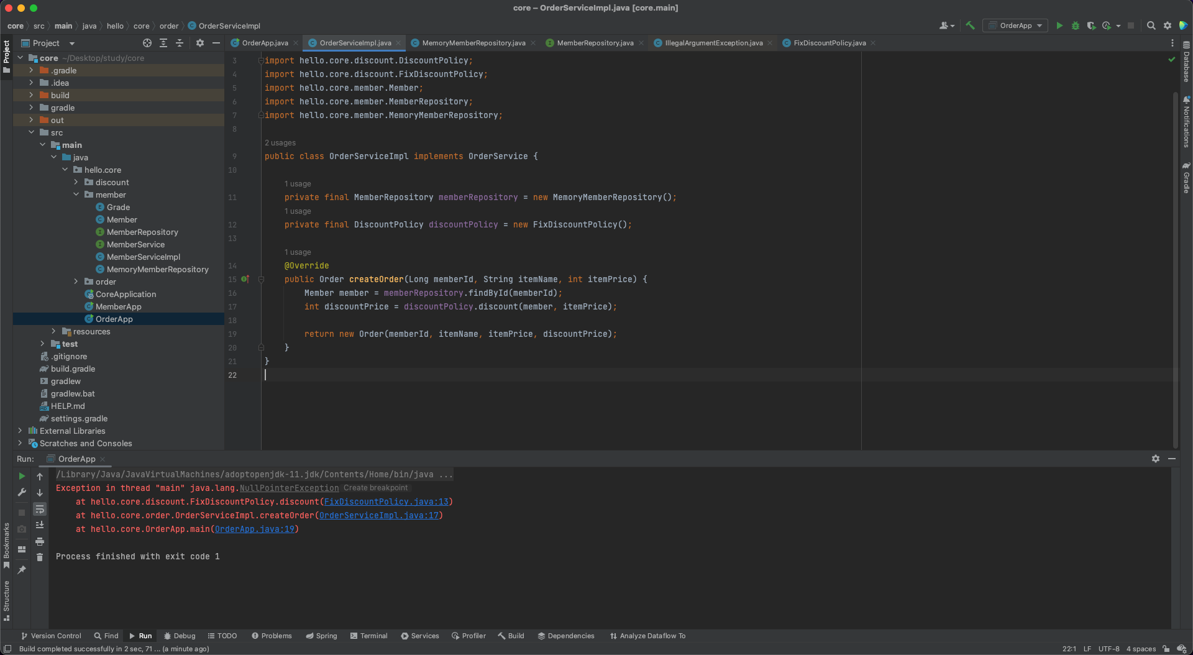The image size is (1193, 655).
Task: Change the UTF-8 file encoding in status bar
Action: click(x=1108, y=649)
